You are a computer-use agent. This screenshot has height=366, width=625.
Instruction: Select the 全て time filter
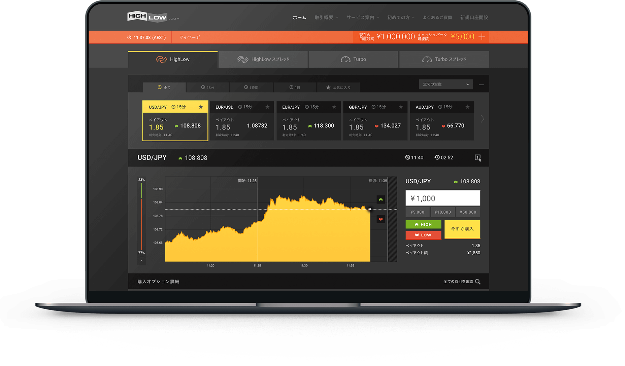point(164,87)
